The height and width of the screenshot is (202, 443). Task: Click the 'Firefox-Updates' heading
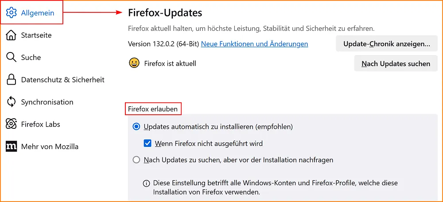click(x=165, y=13)
